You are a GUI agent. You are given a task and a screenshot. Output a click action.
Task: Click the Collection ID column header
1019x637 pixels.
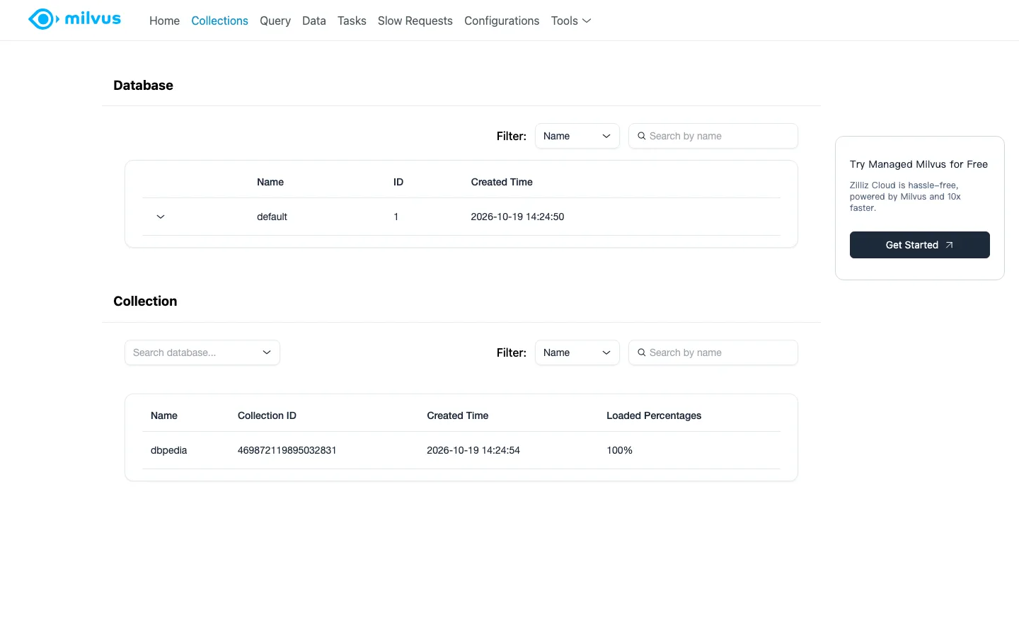tap(267, 415)
